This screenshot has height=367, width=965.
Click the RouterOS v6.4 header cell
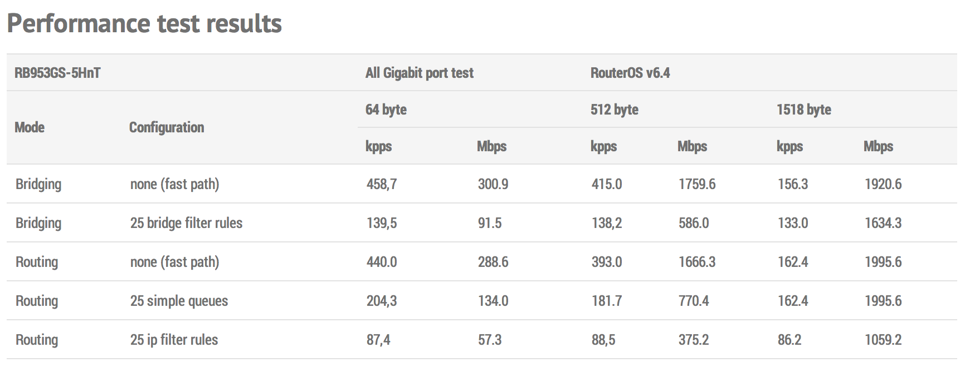pyautogui.click(x=630, y=73)
